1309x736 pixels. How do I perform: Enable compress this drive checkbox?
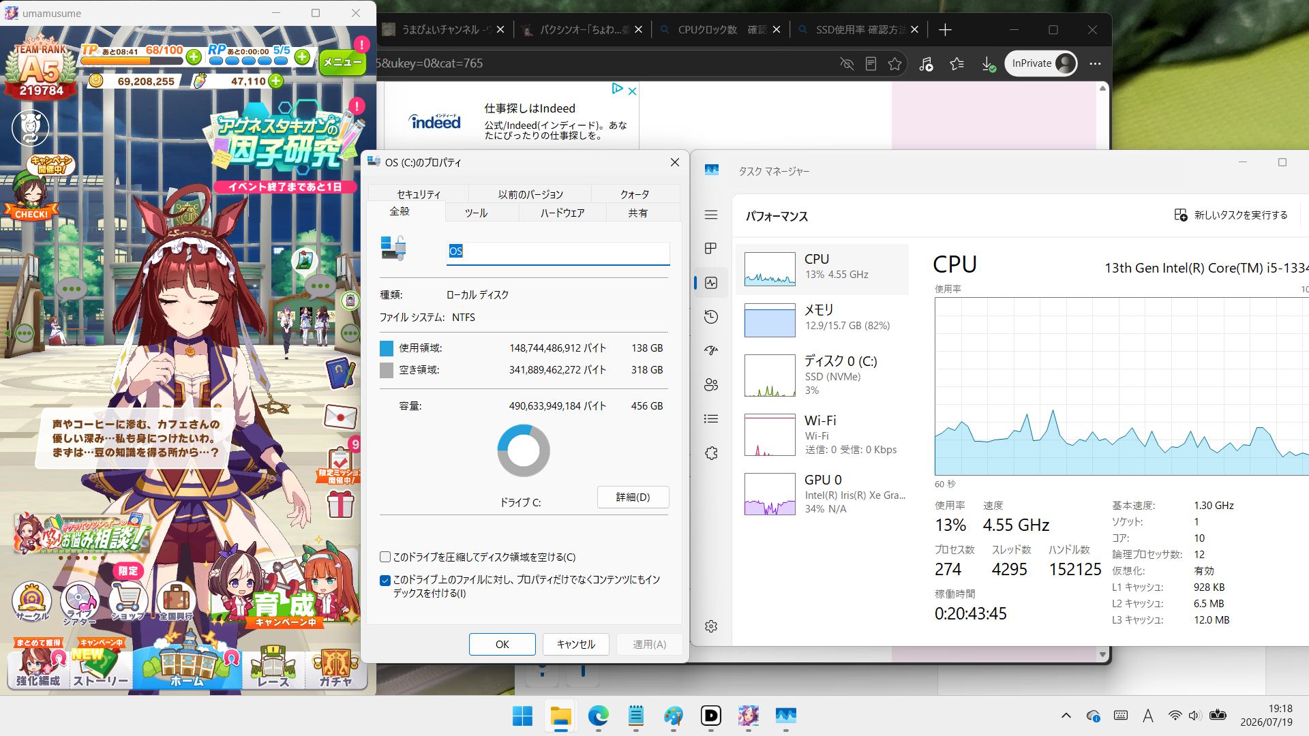coord(385,557)
